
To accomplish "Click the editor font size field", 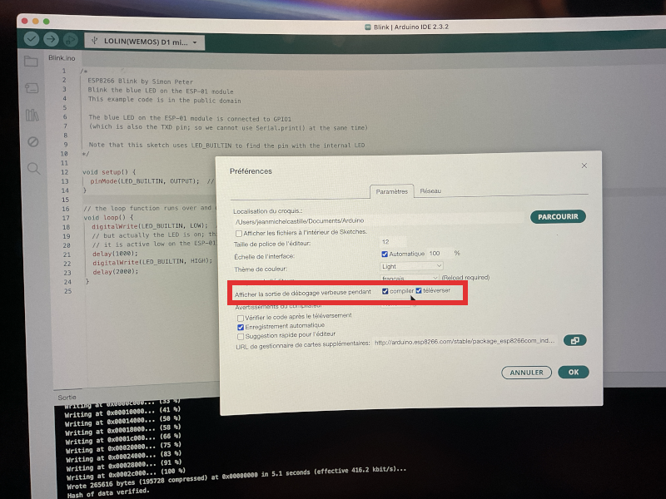I will click(393, 242).
